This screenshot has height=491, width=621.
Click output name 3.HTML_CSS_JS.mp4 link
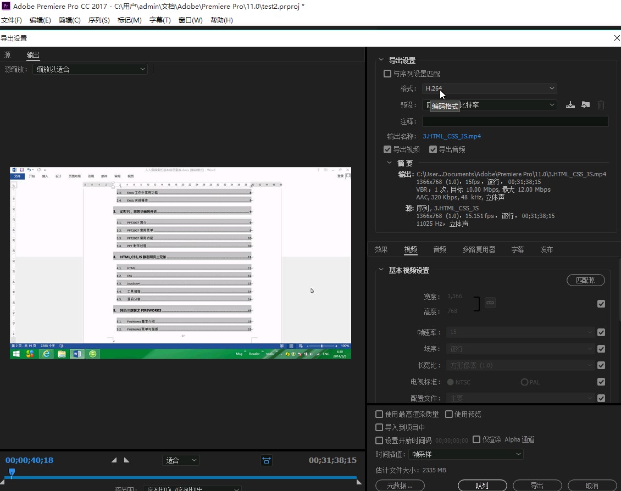(x=451, y=136)
